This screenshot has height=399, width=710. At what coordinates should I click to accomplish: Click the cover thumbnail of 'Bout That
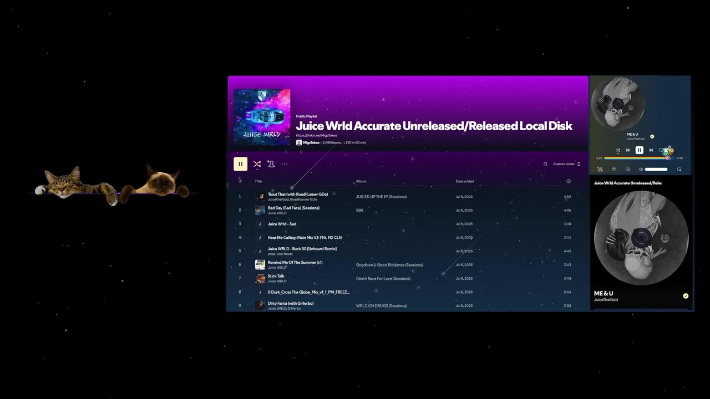click(260, 197)
